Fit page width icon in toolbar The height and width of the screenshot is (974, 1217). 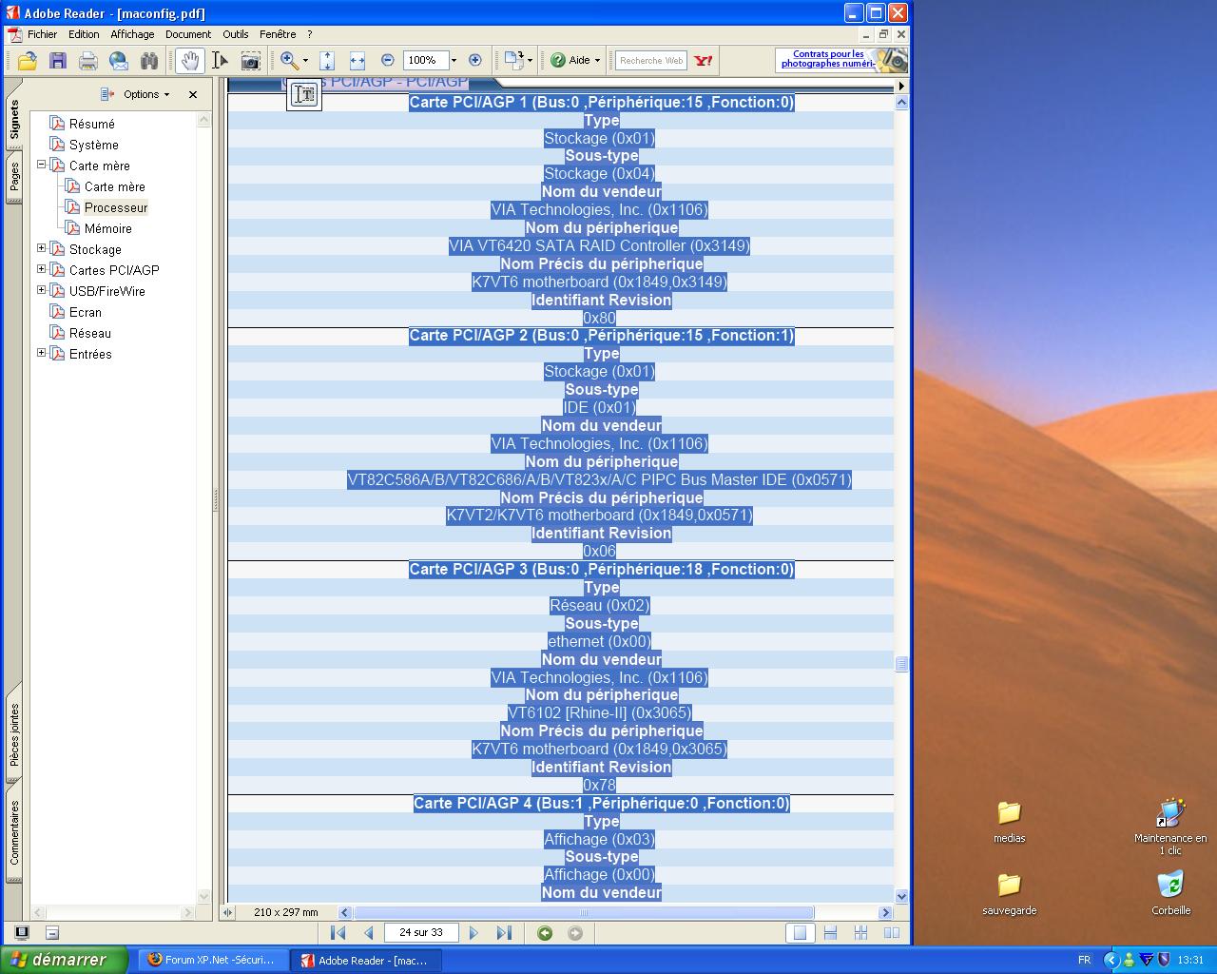tap(357, 61)
